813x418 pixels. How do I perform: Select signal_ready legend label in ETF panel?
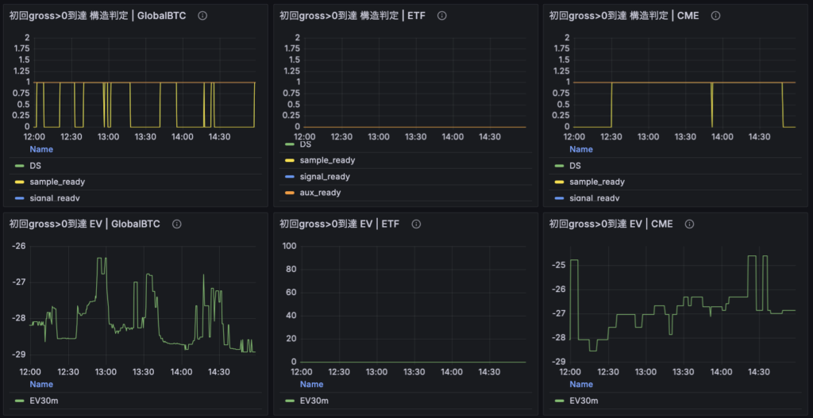coord(324,176)
